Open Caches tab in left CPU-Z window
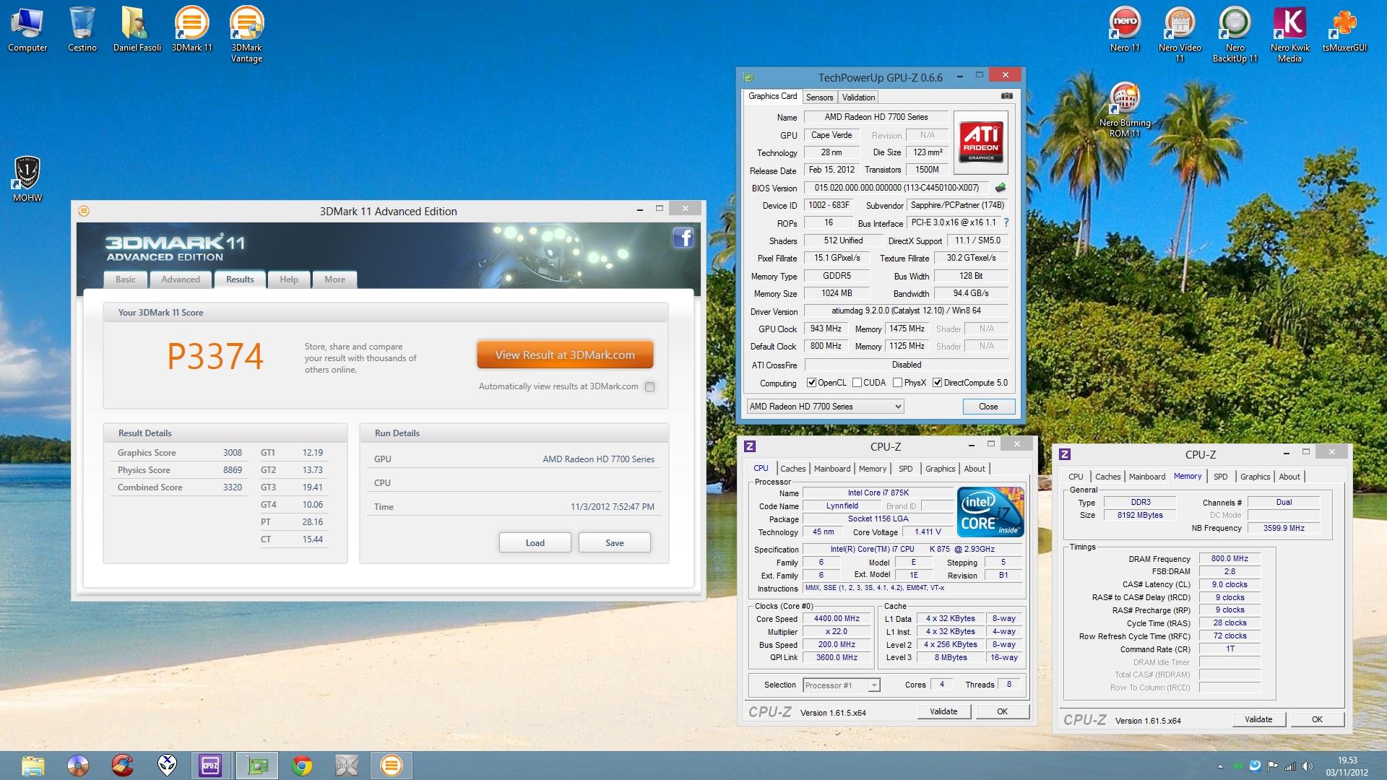 coord(792,469)
